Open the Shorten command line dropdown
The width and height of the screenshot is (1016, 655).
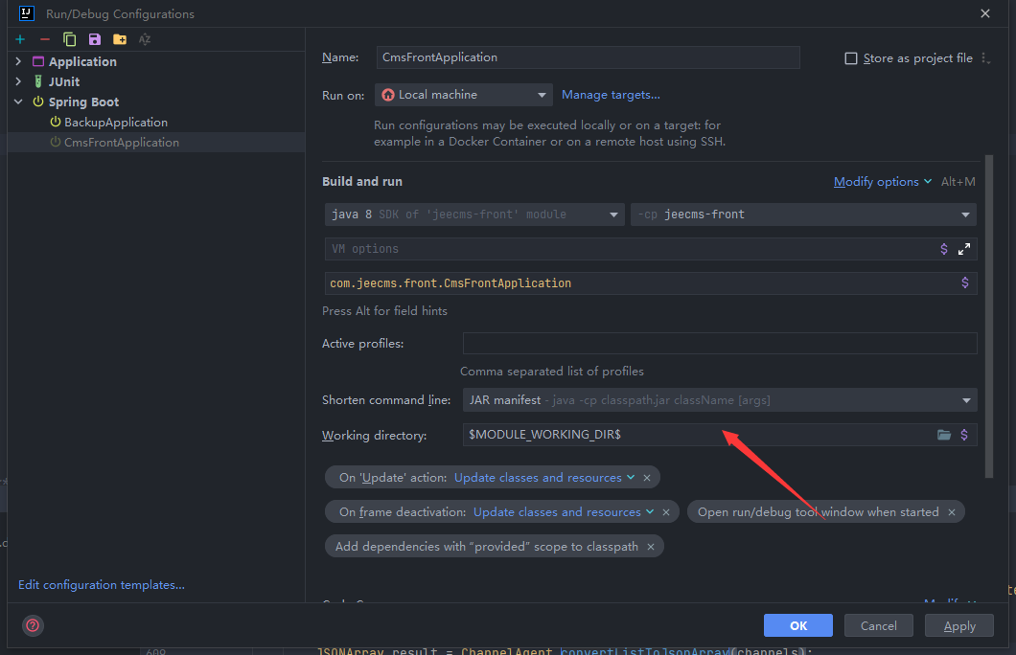point(719,400)
